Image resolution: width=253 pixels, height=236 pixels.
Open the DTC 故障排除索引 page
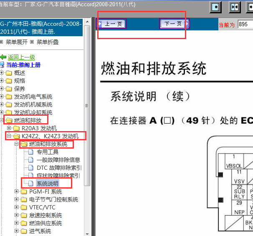pos(59,168)
